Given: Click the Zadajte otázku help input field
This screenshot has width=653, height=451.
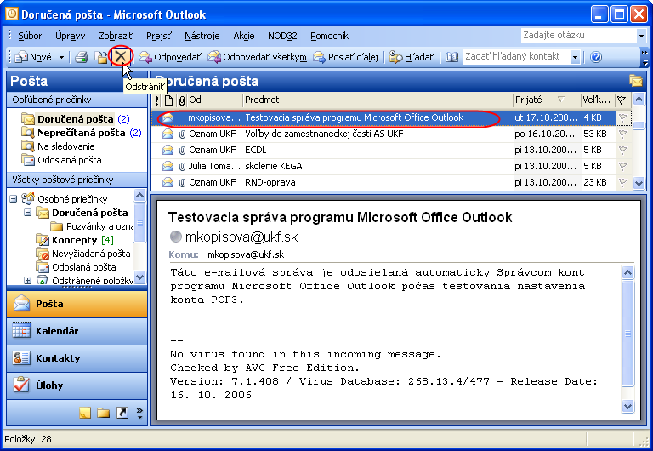Looking at the screenshot, I should [578, 36].
